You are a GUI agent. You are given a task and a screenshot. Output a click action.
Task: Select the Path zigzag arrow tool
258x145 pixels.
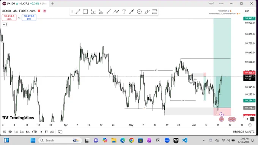point(116,11)
